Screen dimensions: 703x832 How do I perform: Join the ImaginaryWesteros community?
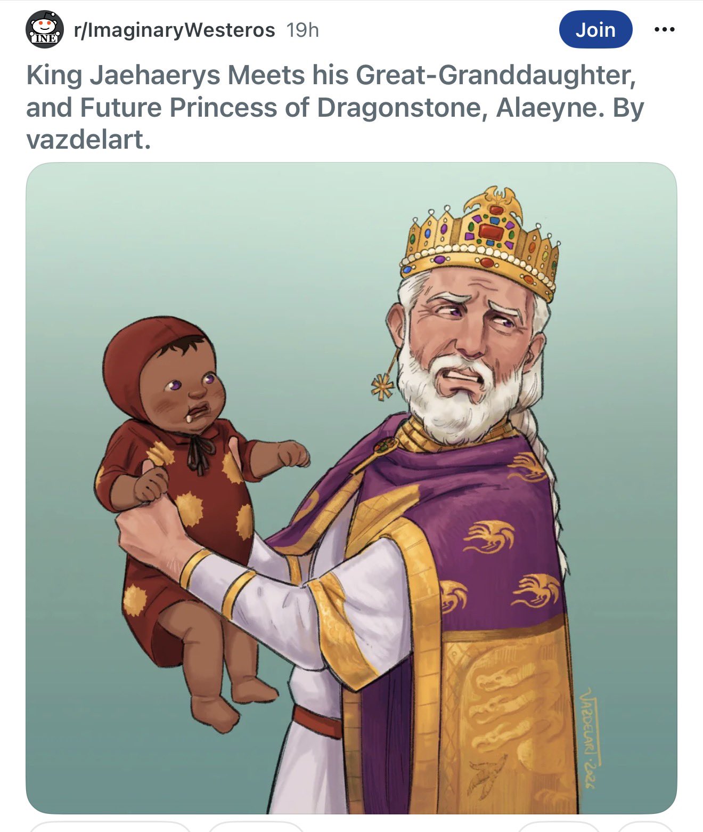click(595, 30)
